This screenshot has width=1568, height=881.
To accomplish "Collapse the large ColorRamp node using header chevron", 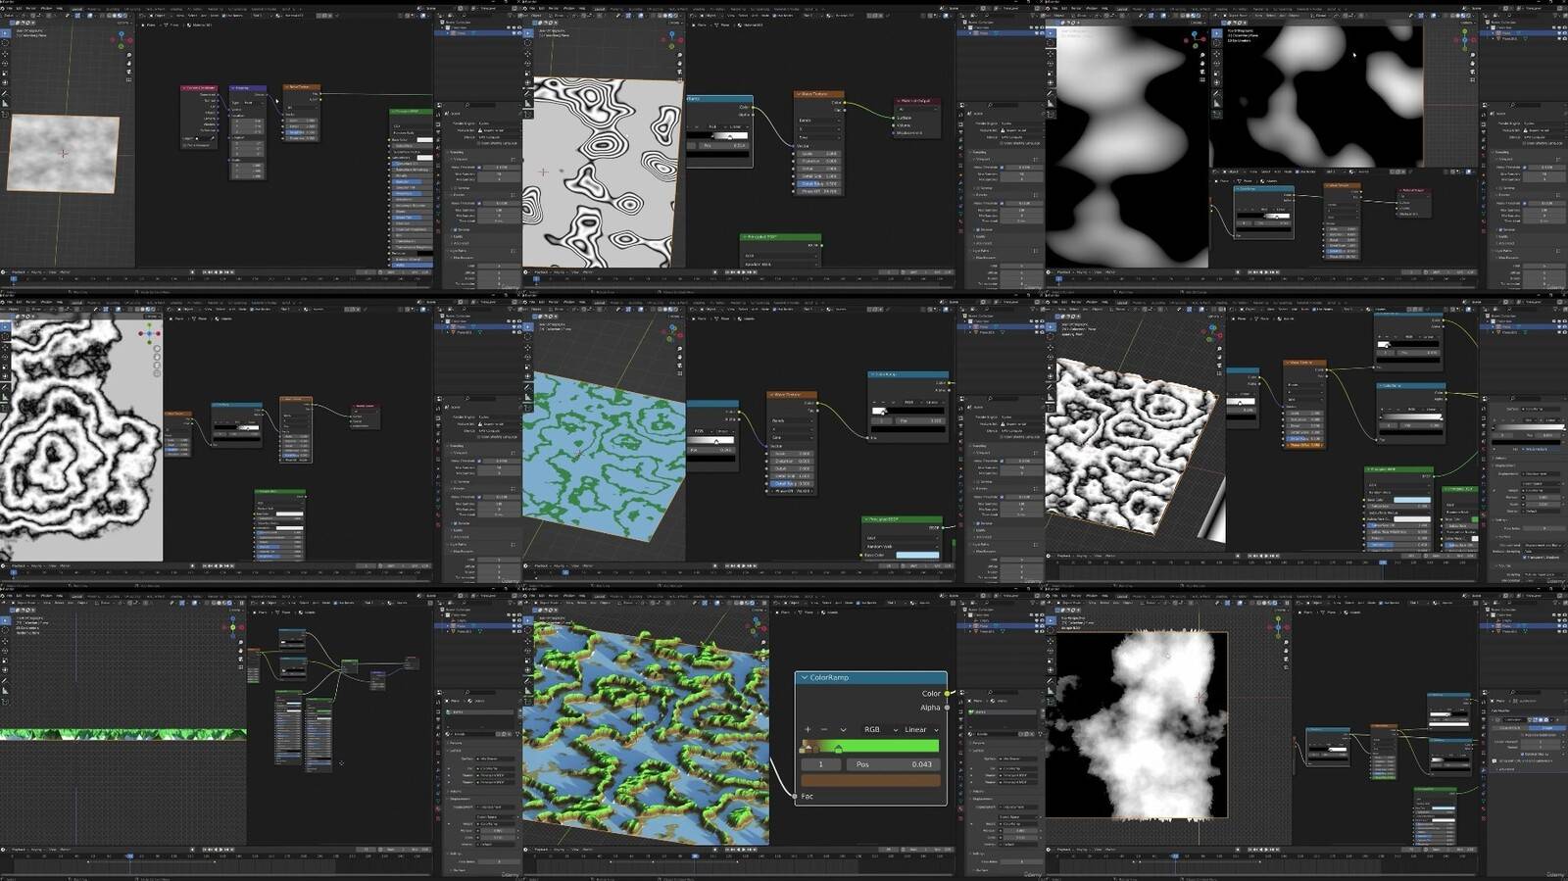I will tap(805, 677).
